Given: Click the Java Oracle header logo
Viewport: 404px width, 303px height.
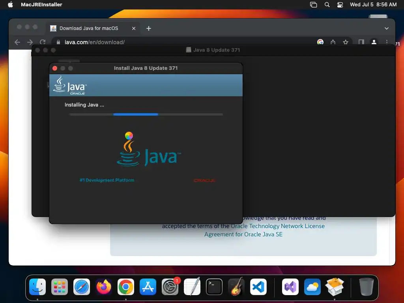Looking at the screenshot, I should tap(70, 85).
